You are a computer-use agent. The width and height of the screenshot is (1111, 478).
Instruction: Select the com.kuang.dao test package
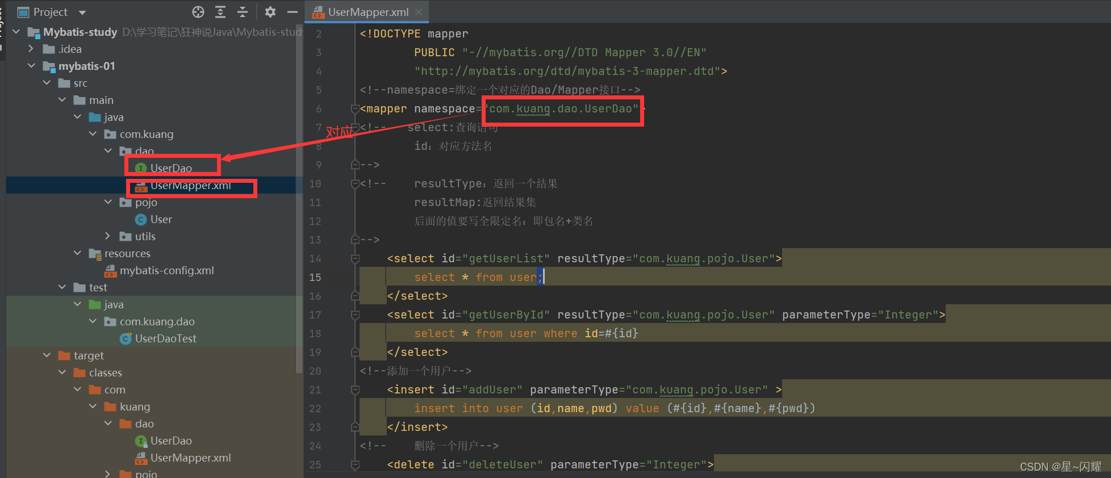click(x=157, y=321)
